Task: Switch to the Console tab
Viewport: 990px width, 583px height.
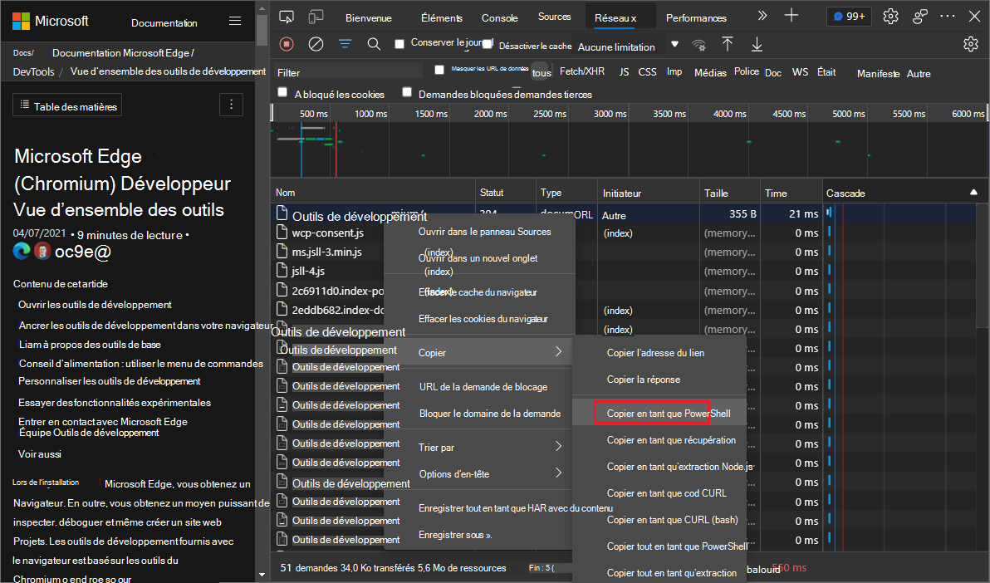Action: pos(499,17)
